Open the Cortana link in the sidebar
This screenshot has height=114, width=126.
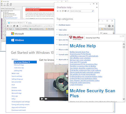(14, 88)
